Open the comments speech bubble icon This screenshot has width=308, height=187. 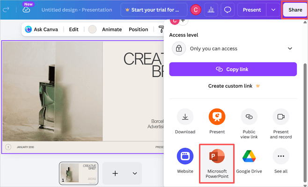point(227,10)
